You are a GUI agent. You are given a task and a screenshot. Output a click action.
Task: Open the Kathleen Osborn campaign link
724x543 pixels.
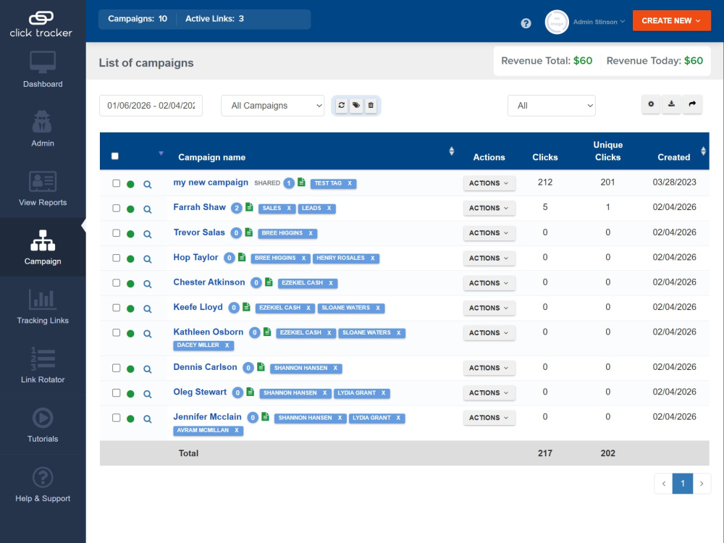coord(209,332)
